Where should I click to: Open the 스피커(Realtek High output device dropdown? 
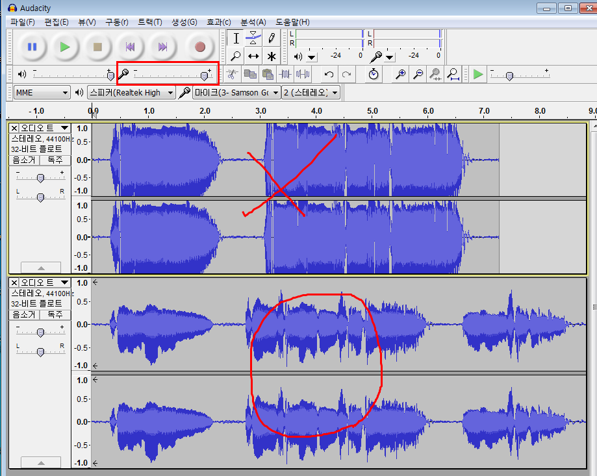pos(131,92)
